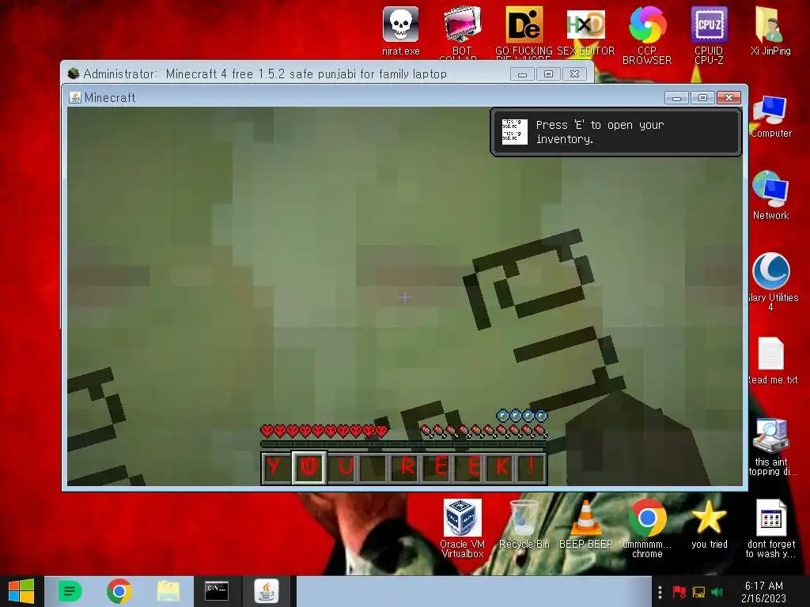Maximize the Minecraft window

pos(702,97)
